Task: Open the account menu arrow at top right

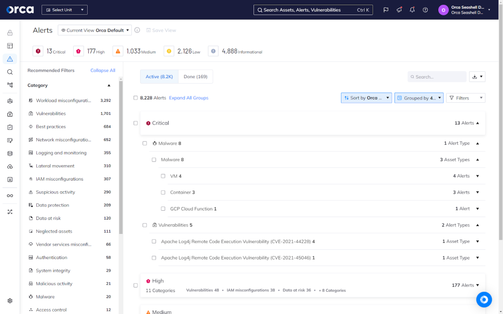Action: [489, 10]
